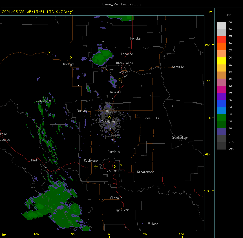The image size is (243, 238).
Task: Click the -30 value in the dBZ legend
Action: [x=231, y=150]
